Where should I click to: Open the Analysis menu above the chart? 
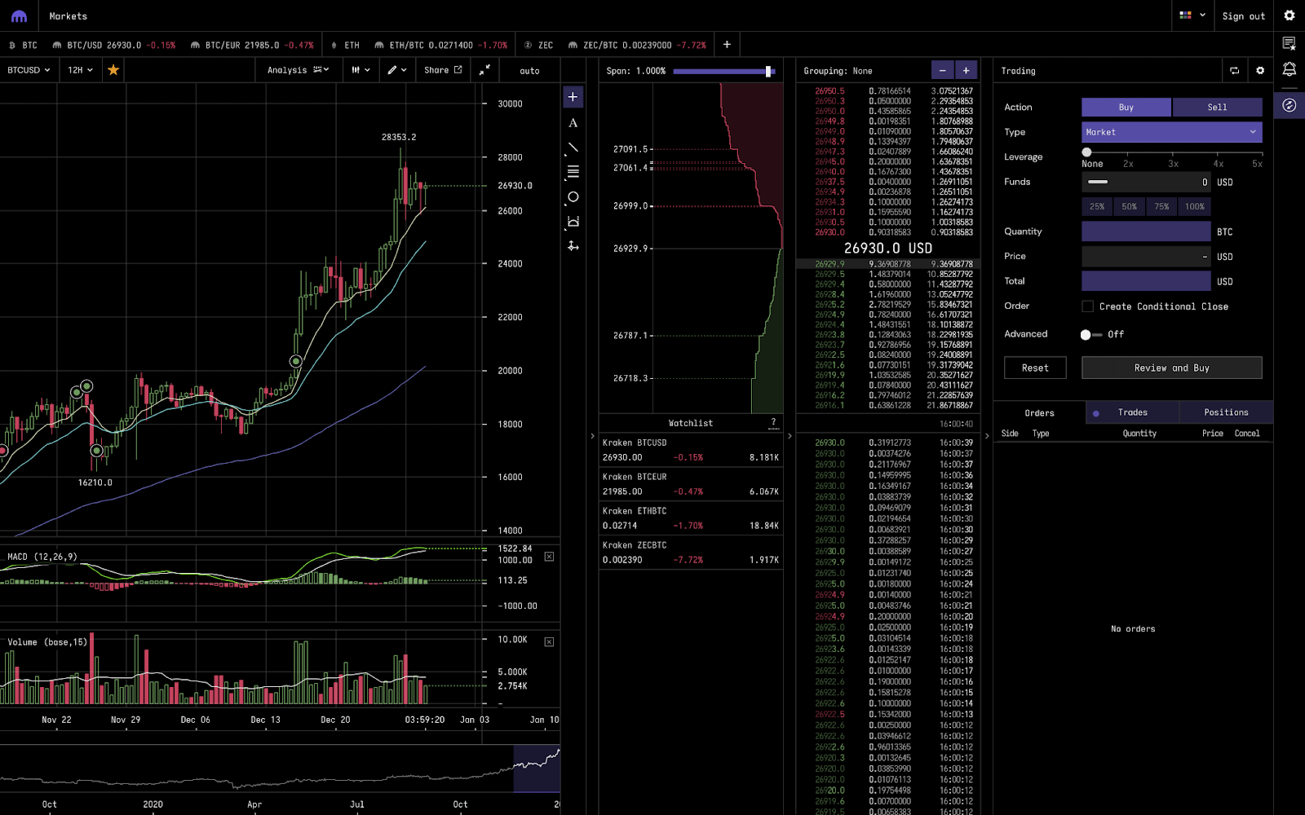[x=297, y=70]
